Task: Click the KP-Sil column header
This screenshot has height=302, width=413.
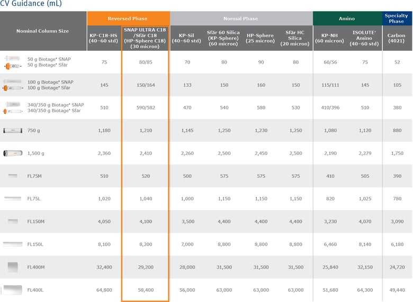Action: (x=186, y=38)
